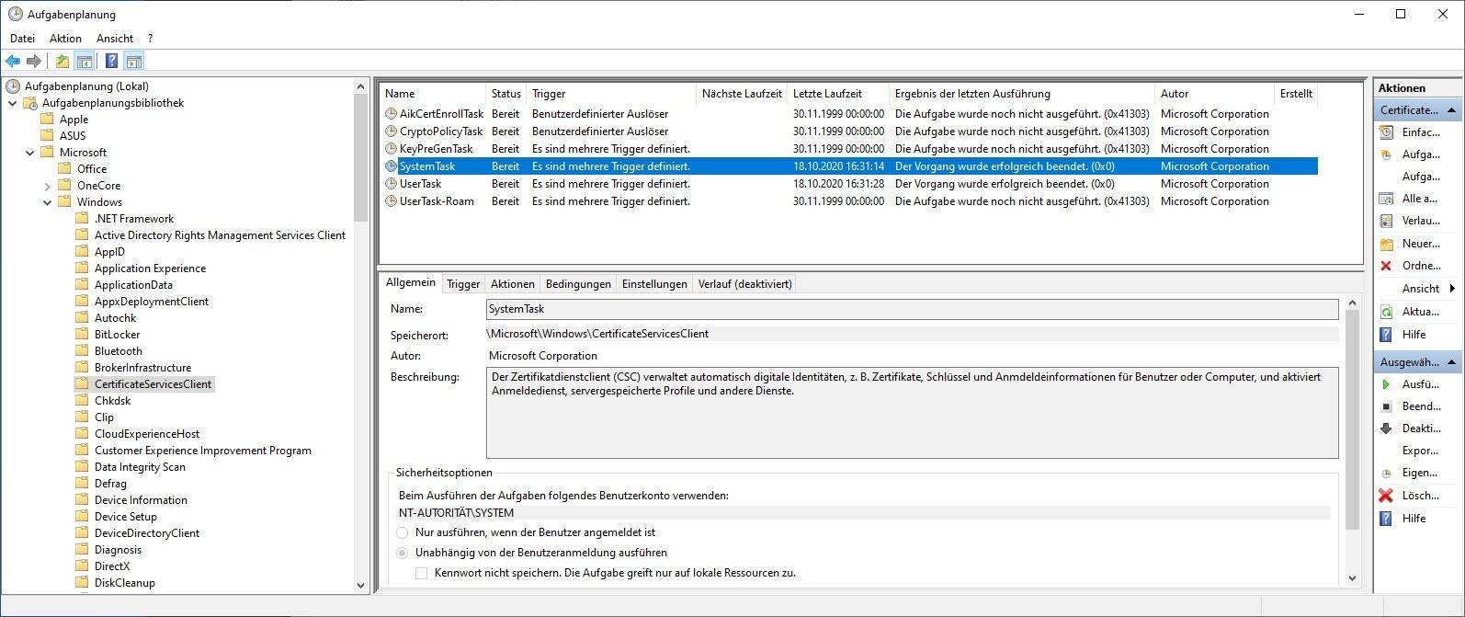Collapse the Microsoft folder node
Image resolution: width=1465 pixels, height=617 pixels.
pyautogui.click(x=30, y=153)
